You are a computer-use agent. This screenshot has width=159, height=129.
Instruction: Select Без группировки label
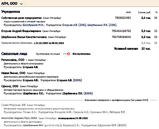[x=81, y=54]
